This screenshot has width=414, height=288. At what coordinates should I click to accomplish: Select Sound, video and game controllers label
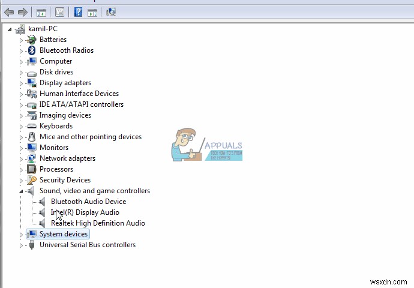(95, 191)
